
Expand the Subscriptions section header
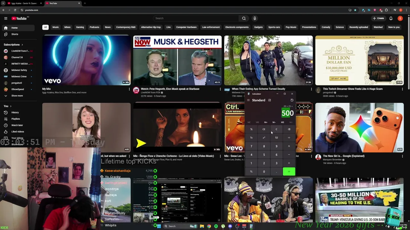tap(13, 45)
